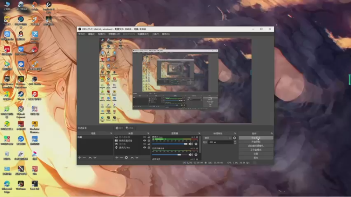Image resolution: width=351 pixels, height=197 pixels.
Task: Open settings gear of first mixer channel
Action: pyautogui.click(x=196, y=144)
